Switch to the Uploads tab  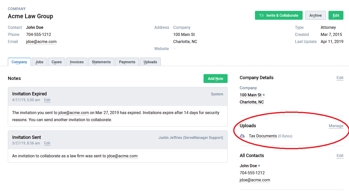click(150, 62)
